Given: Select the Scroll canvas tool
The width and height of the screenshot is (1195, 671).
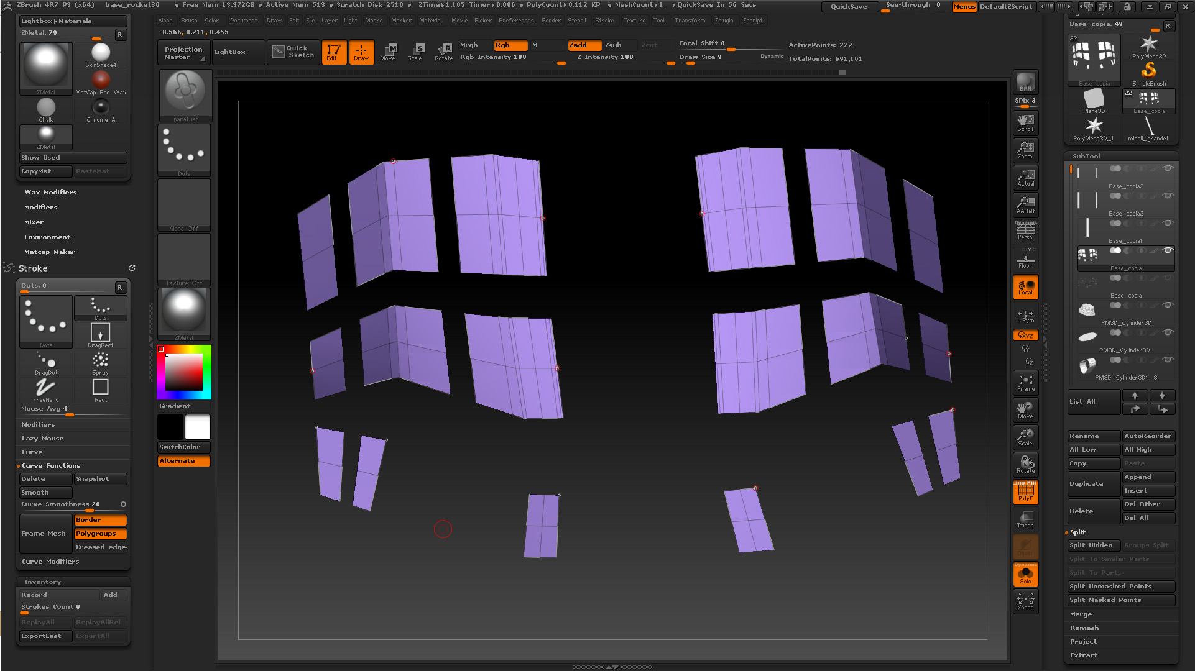Looking at the screenshot, I should pos(1025,122).
